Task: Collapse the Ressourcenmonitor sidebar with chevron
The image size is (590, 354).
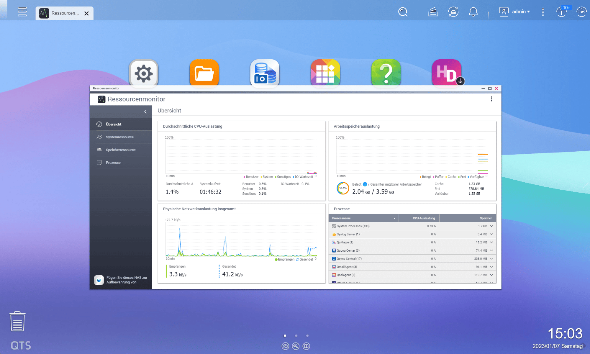Action: pyautogui.click(x=145, y=112)
